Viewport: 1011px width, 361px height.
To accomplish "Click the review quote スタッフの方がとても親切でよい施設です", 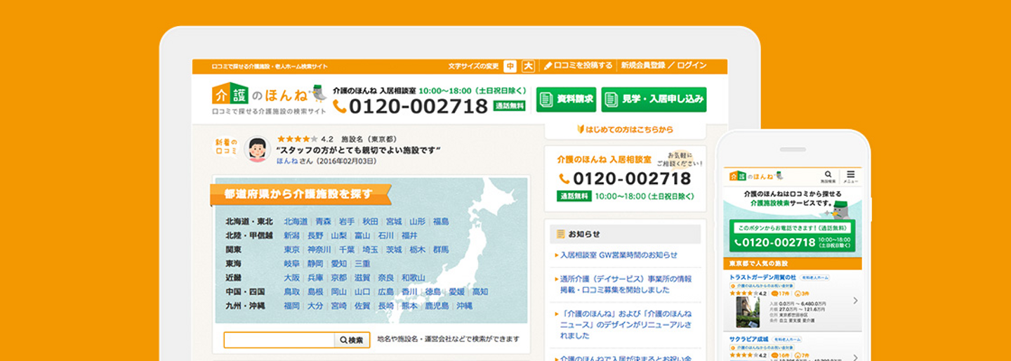I will coord(358,150).
